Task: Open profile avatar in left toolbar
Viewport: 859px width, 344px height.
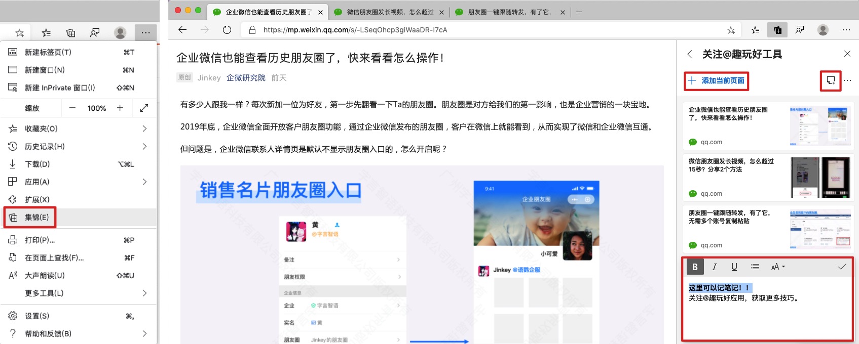Action: [120, 33]
